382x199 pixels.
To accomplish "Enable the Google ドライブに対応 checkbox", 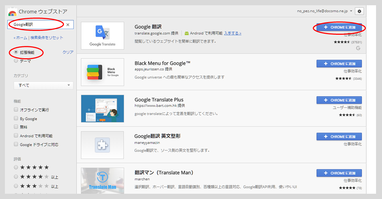I will click(16, 144).
